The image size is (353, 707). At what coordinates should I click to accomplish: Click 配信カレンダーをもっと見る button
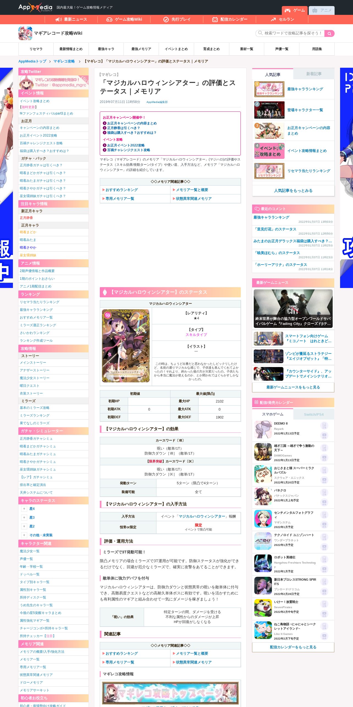[x=293, y=647]
